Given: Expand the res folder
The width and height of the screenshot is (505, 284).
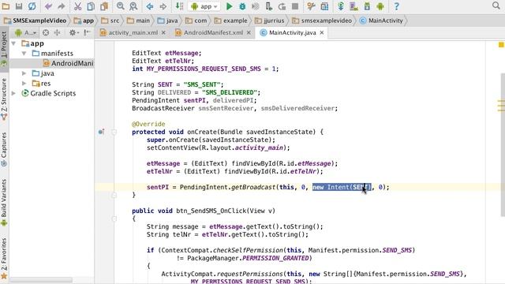Looking at the screenshot, I should (24, 84).
